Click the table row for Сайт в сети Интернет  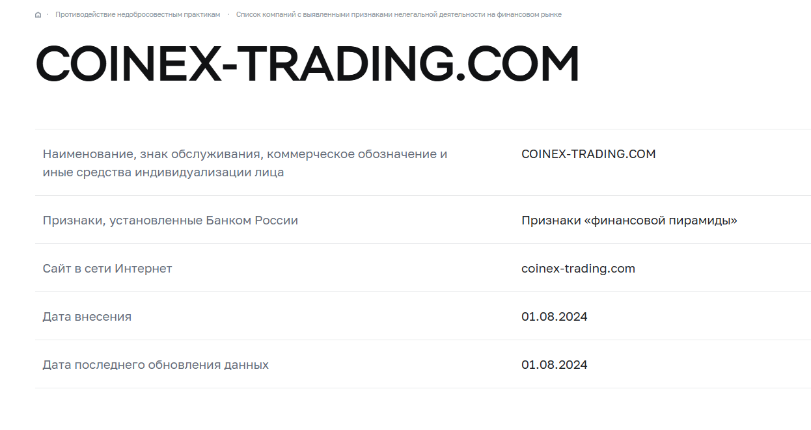coord(404,268)
